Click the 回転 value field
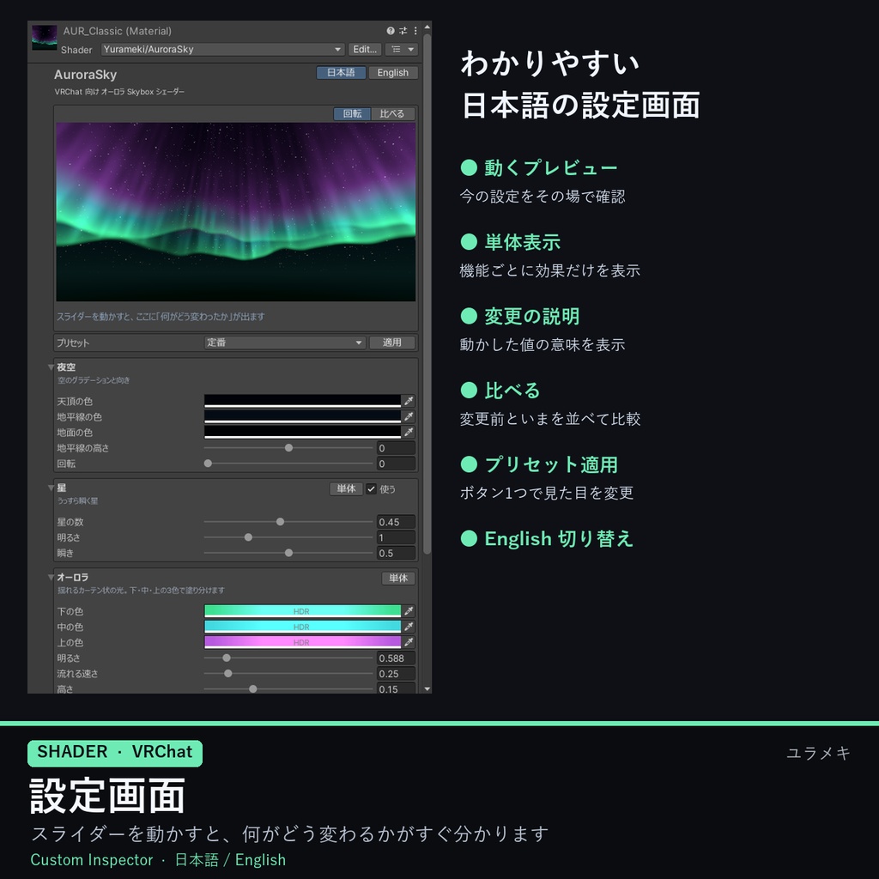The image size is (879, 879). [396, 464]
